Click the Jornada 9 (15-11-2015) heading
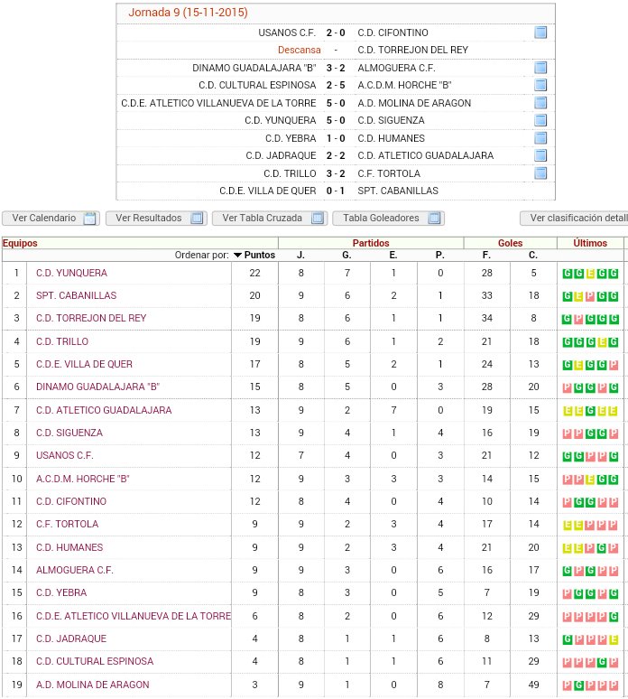 point(188,13)
